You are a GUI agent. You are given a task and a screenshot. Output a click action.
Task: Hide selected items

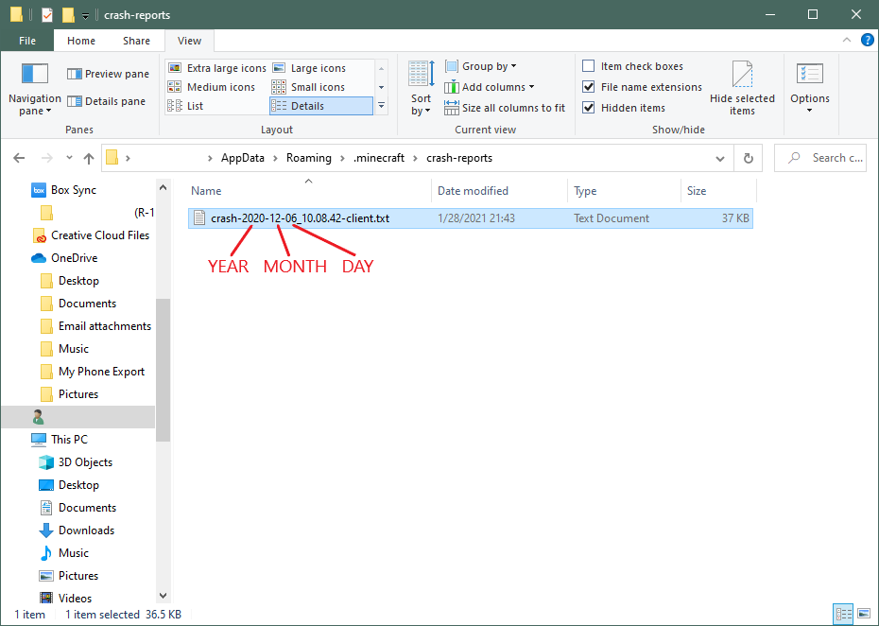(742, 85)
